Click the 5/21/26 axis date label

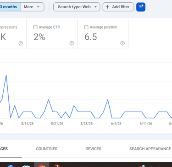57,124
